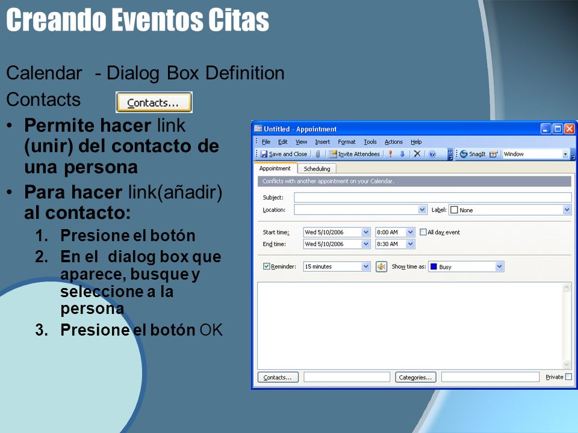This screenshot has height=433, width=578.
Task: Switch to the Scheduling tab
Action: pyautogui.click(x=317, y=168)
